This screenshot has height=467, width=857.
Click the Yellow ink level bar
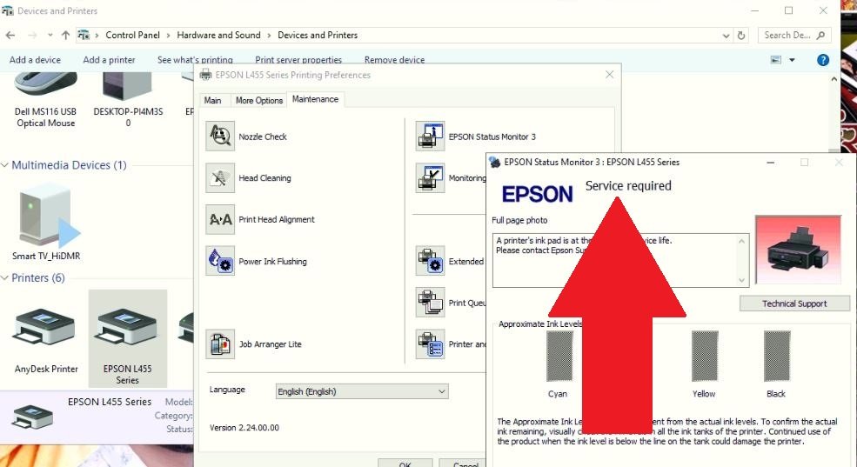coord(705,357)
